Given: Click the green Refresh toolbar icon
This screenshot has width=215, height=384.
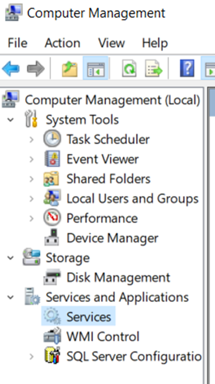Looking at the screenshot, I should point(129,68).
